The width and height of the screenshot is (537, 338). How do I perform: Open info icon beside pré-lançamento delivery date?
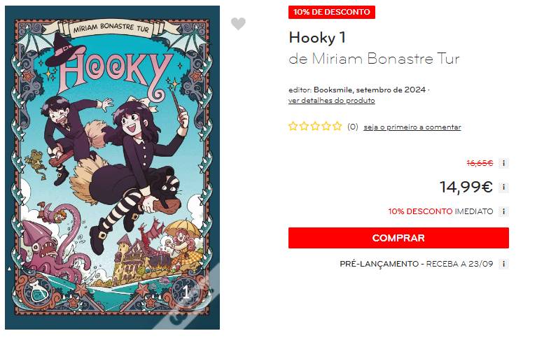[x=503, y=264]
